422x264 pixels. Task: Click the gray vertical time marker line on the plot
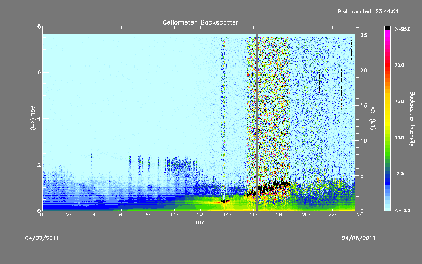[x=257, y=122]
